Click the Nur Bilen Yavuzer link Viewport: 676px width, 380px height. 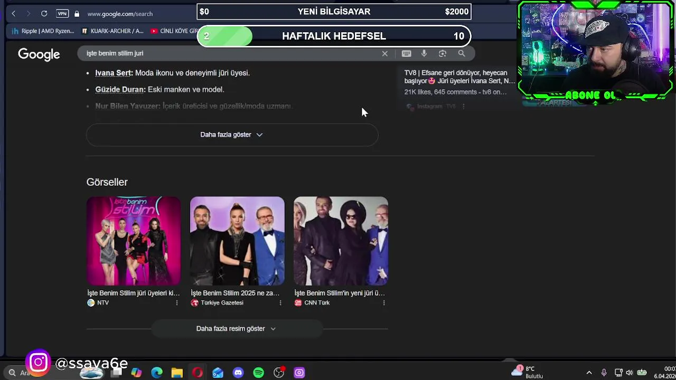click(127, 106)
